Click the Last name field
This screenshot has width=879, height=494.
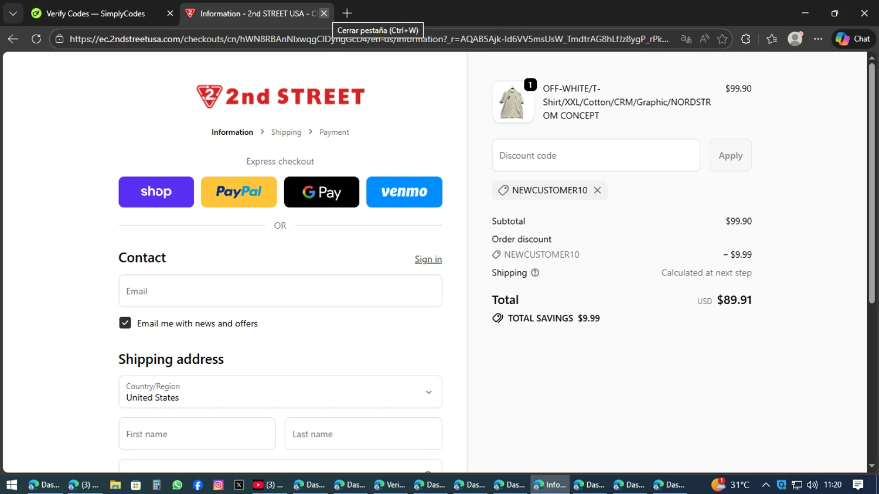[363, 434]
